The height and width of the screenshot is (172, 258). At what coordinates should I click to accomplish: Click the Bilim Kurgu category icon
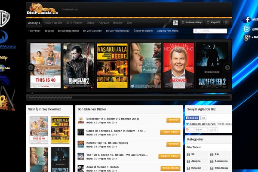click(x=212, y=168)
